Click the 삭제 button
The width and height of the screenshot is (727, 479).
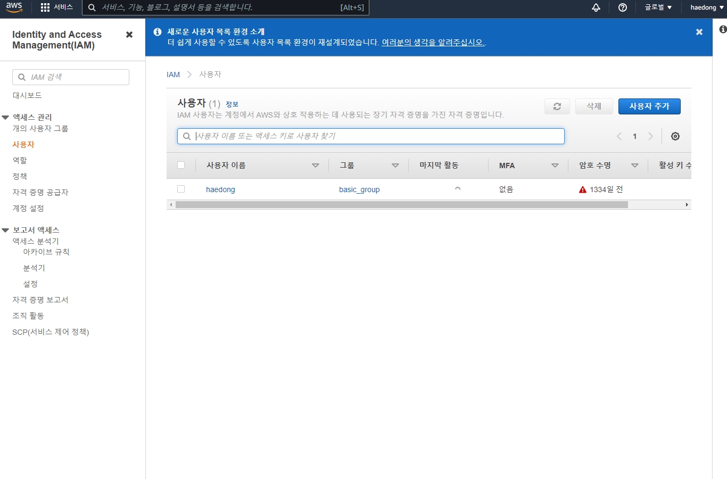pos(594,106)
